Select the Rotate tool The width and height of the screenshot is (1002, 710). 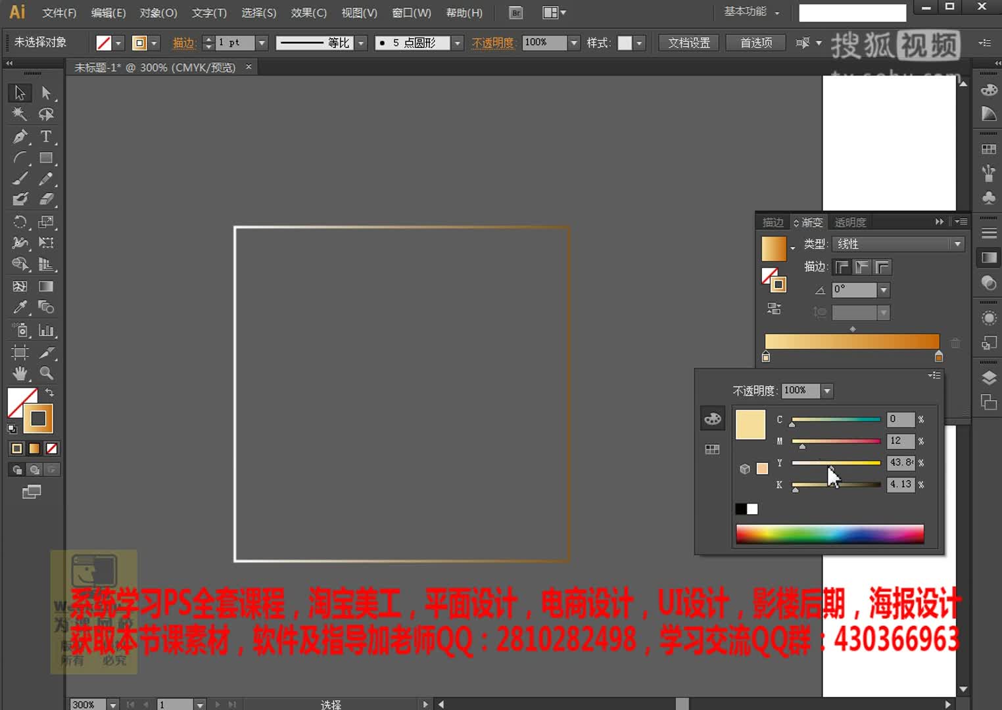tap(20, 222)
